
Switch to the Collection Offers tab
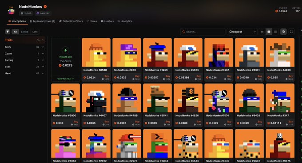(71, 21)
